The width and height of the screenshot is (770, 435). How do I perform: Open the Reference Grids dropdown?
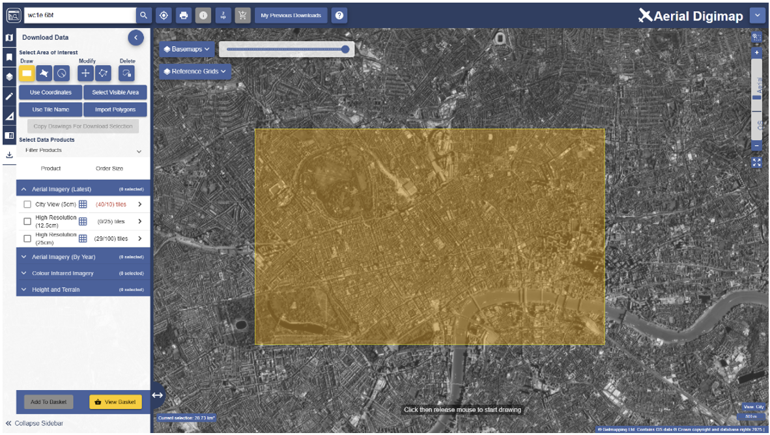[195, 72]
